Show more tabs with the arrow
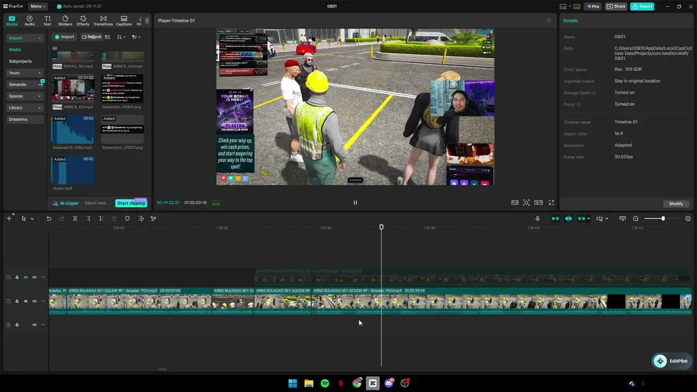697x392 pixels. [146, 21]
